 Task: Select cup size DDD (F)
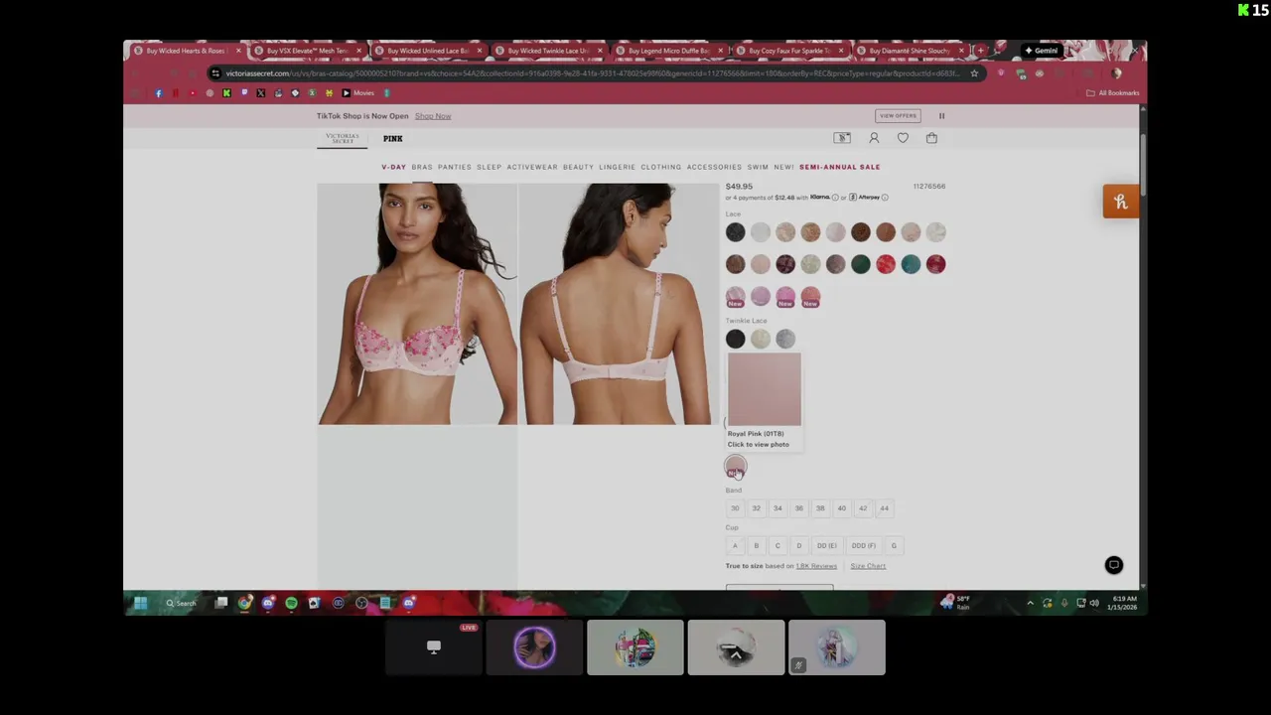864,546
